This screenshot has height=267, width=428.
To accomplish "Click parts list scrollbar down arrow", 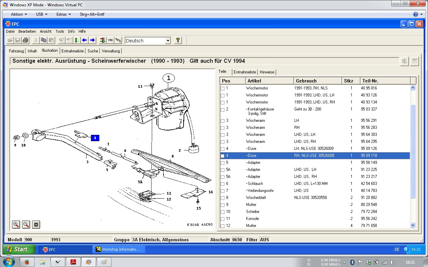I will point(413,225).
